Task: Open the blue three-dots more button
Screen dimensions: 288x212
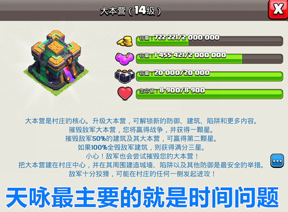Action: tap(277, 161)
